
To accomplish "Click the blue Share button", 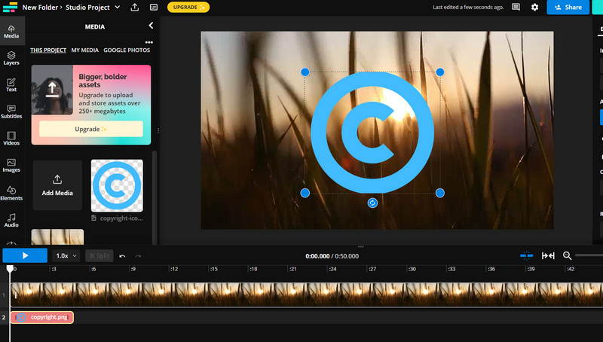I will 568,8.
